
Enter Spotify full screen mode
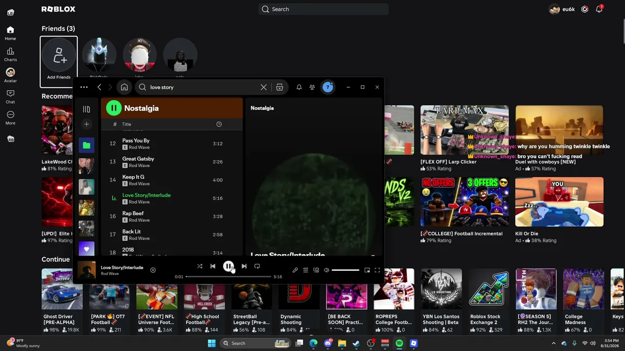tap(377, 270)
